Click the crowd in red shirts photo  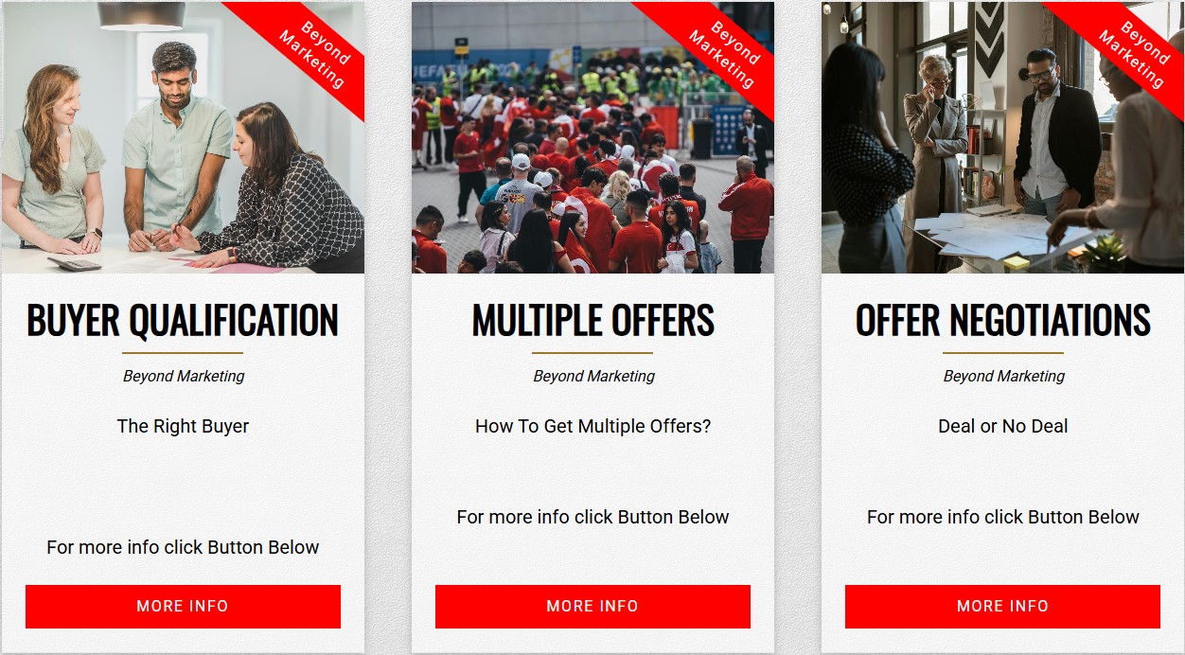[x=592, y=138]
